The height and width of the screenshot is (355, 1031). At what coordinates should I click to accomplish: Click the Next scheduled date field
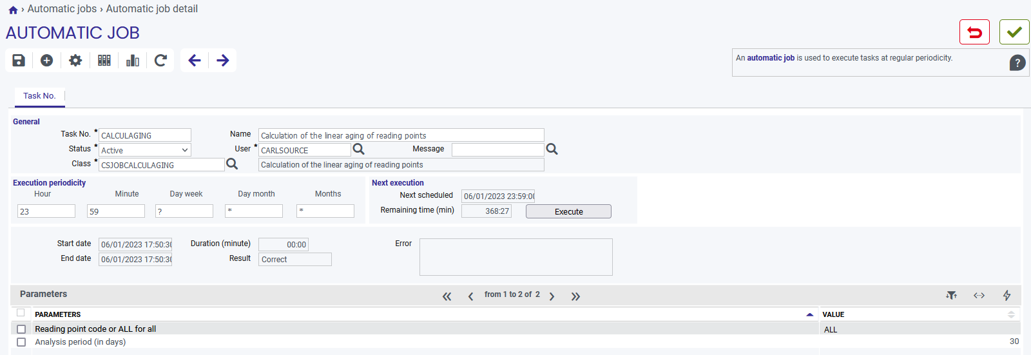point(498,196)
